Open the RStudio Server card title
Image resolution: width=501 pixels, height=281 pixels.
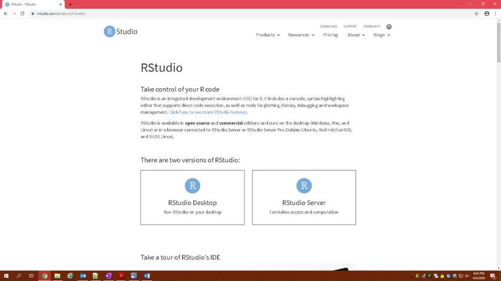pyautogui.click(x=304, y=203)
